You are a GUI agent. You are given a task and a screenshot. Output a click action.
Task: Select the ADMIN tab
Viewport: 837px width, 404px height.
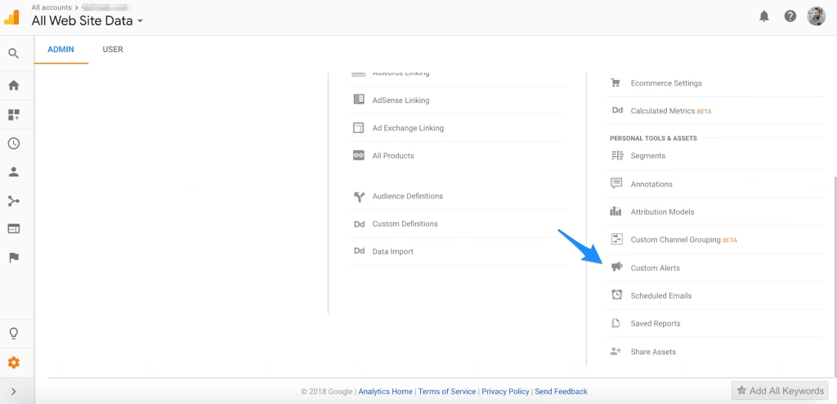pos(60,50)
